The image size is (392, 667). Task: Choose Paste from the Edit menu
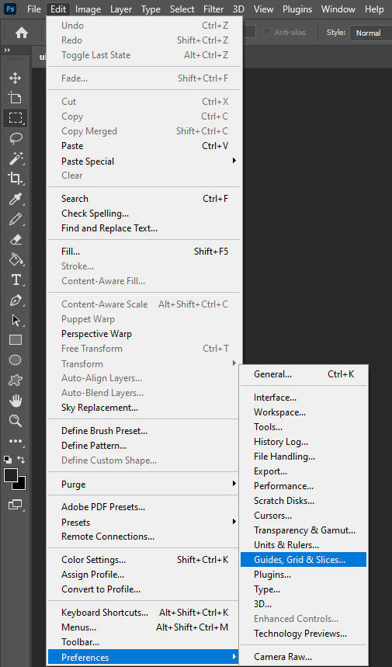pyautogui.click(x=144, y=146)
